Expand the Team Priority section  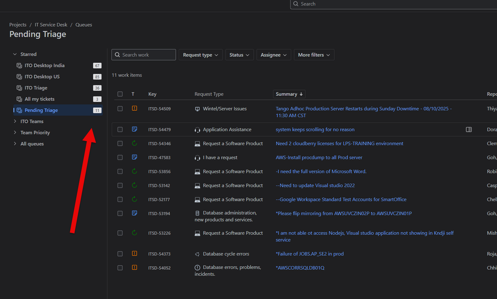coord(15,132)
